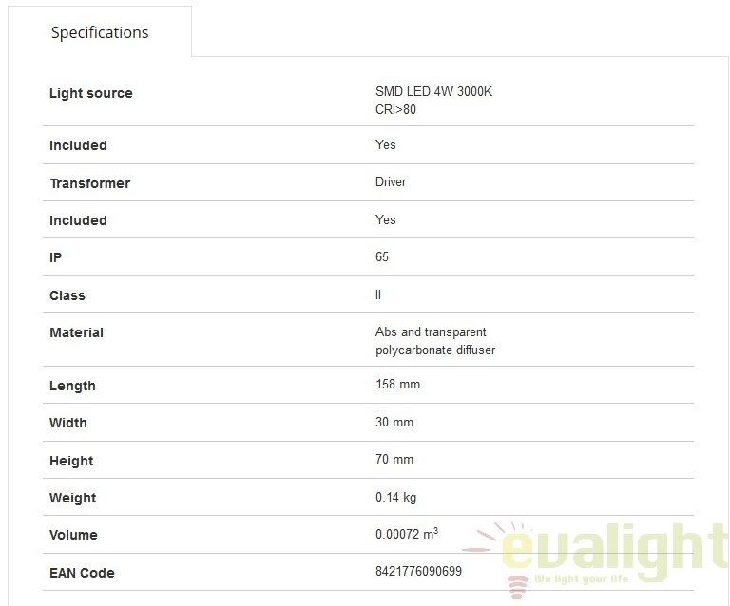The image size is (730, 606).
Task: Click the Light source label
Action: pos(91,93)
